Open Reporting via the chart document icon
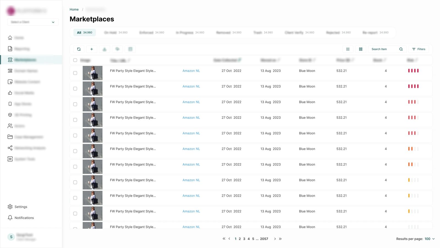This screenshot has width=440, height=248. [x=10, y=49]
